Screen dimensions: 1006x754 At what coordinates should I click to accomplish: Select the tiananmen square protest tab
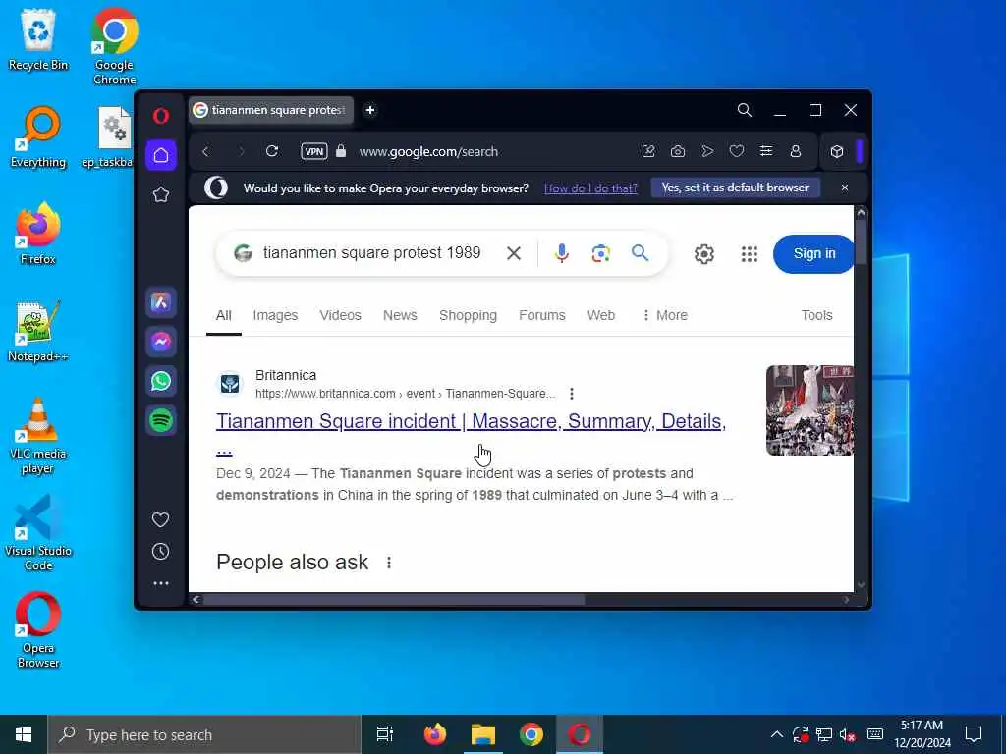tap(271, 110)
